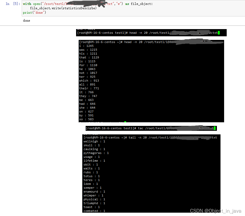Click the 'done' output text
245x216 pixels.
(x=26, y=21)
